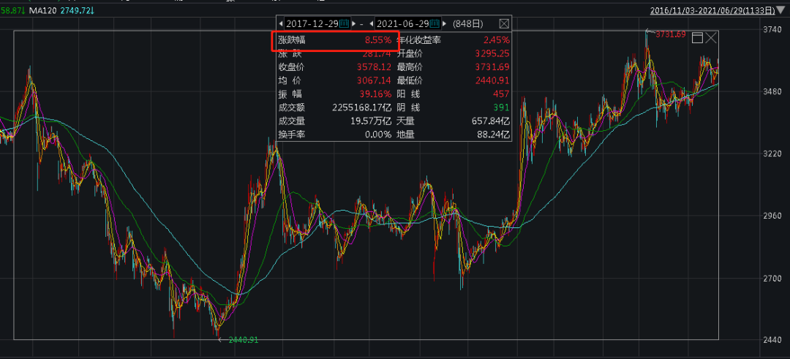
Task: Step start date forward one day
Action: (354, 23)
